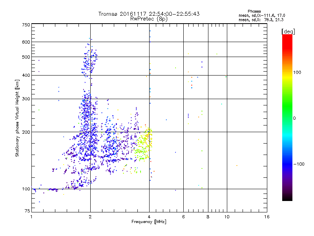Click the 'Phases' heading text
Viewport: 314px width, 236px height.
(254, 11)
